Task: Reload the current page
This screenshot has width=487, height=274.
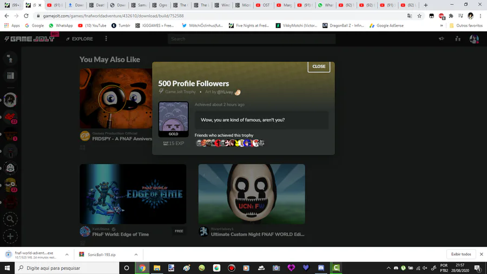Action: point(26,16)
